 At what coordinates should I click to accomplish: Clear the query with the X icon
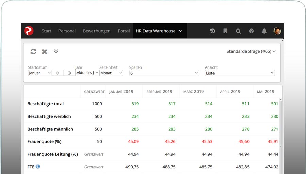(x=45, y=51)
